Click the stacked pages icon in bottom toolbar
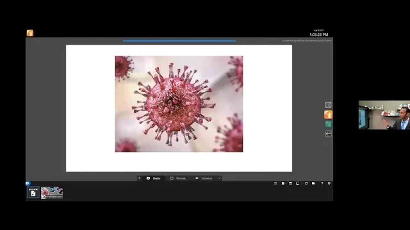410x230 pixels. click(298, 183)
